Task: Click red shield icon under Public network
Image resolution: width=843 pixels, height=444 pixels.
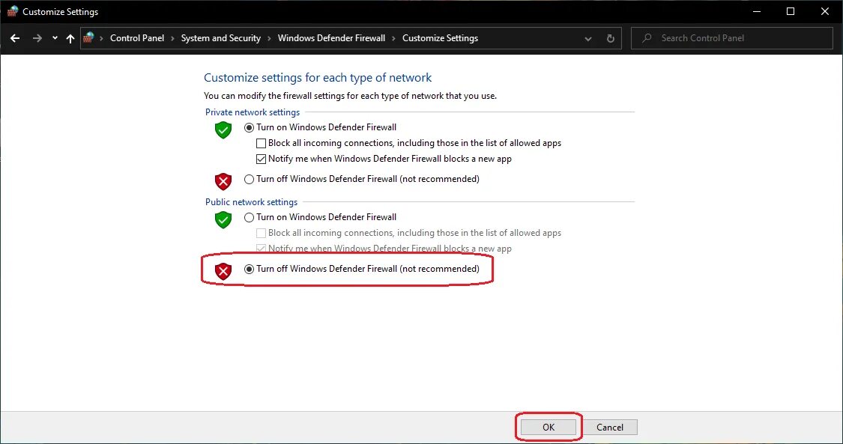Action: [223, 270]
